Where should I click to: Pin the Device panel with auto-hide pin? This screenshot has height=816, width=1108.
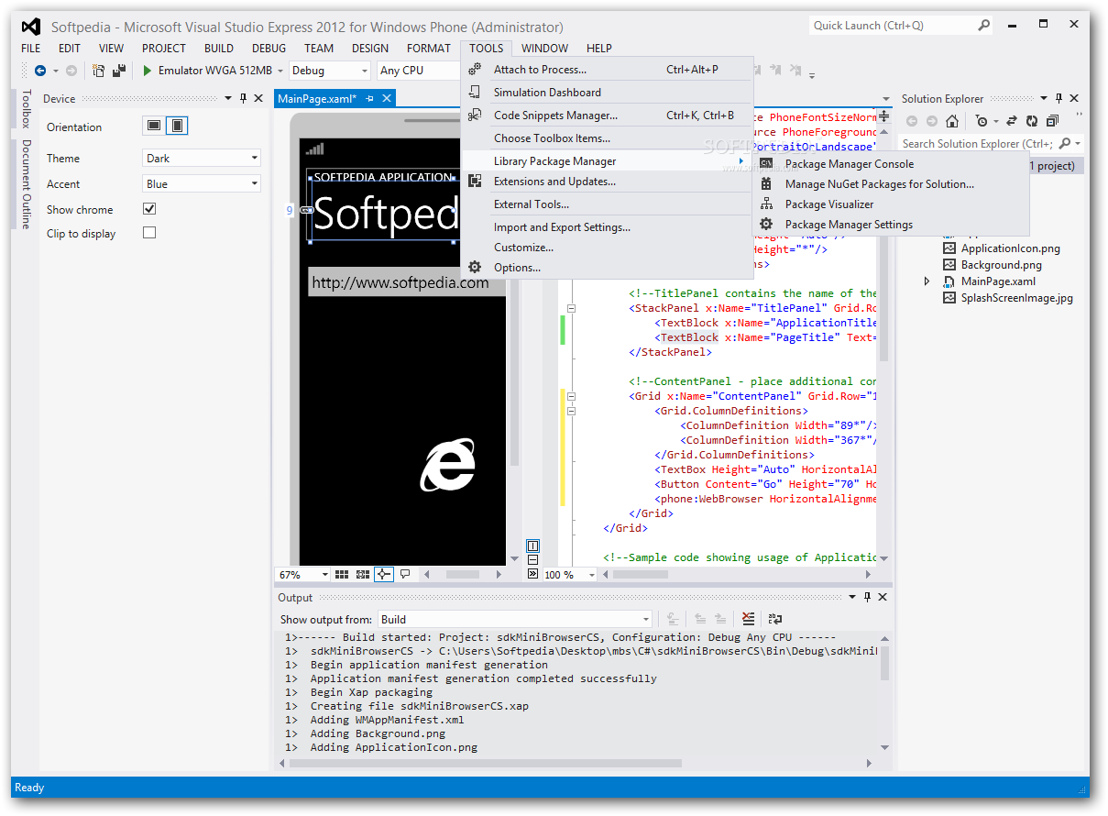[x=243, y=98]
